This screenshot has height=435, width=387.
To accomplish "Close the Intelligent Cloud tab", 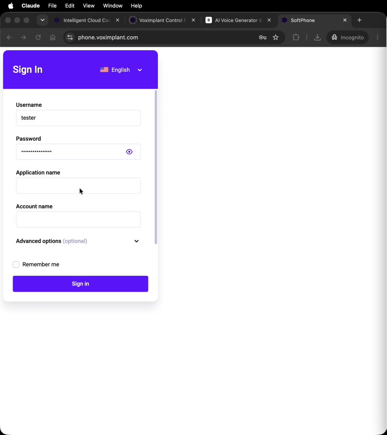I will click(118, 20).
